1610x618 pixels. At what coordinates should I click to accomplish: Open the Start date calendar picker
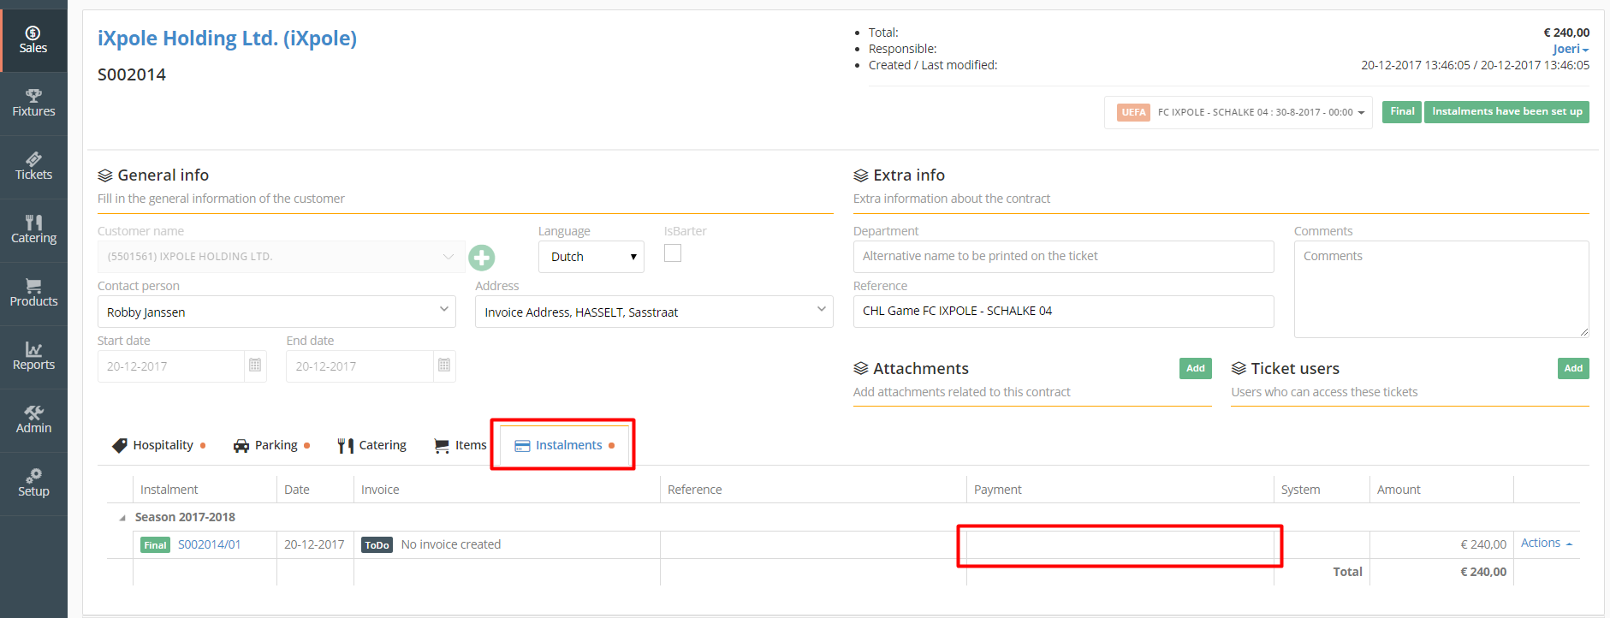[255, 365]
